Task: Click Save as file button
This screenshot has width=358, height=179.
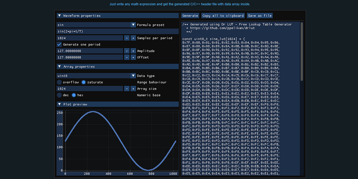Action: click(x=260, y=15)
